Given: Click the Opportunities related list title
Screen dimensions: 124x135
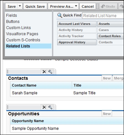Looking at the screenshot, I should click(x=24, y=114).
